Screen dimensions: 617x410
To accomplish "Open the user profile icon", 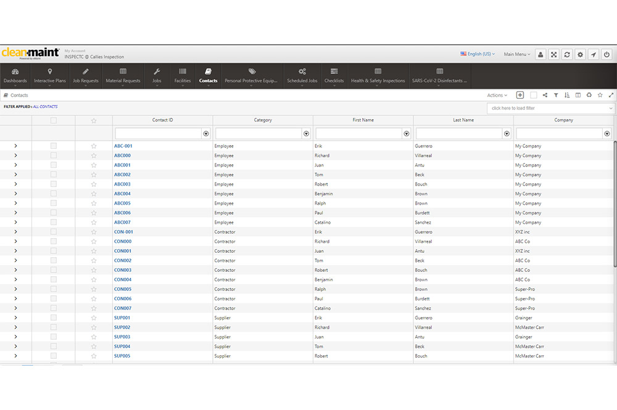I will (x=540, y=55).
